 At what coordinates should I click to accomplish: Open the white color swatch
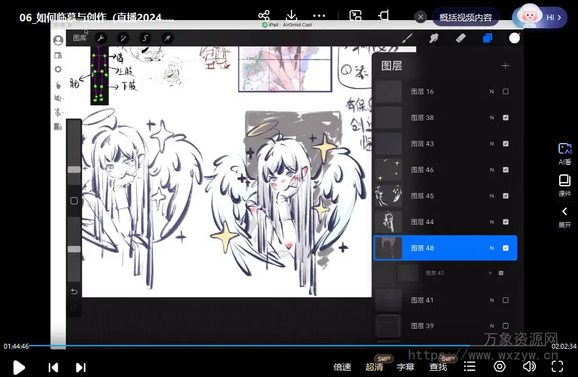pyautogui.click(x=514, y=38)
